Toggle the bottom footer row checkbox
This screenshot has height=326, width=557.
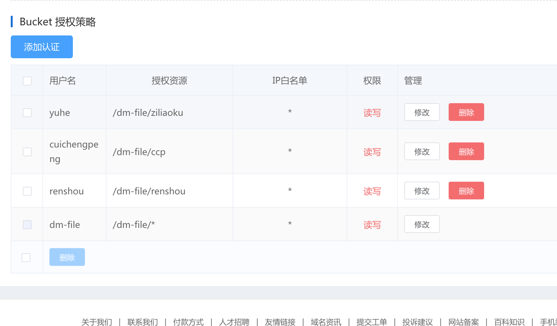[x=26, y=258]
